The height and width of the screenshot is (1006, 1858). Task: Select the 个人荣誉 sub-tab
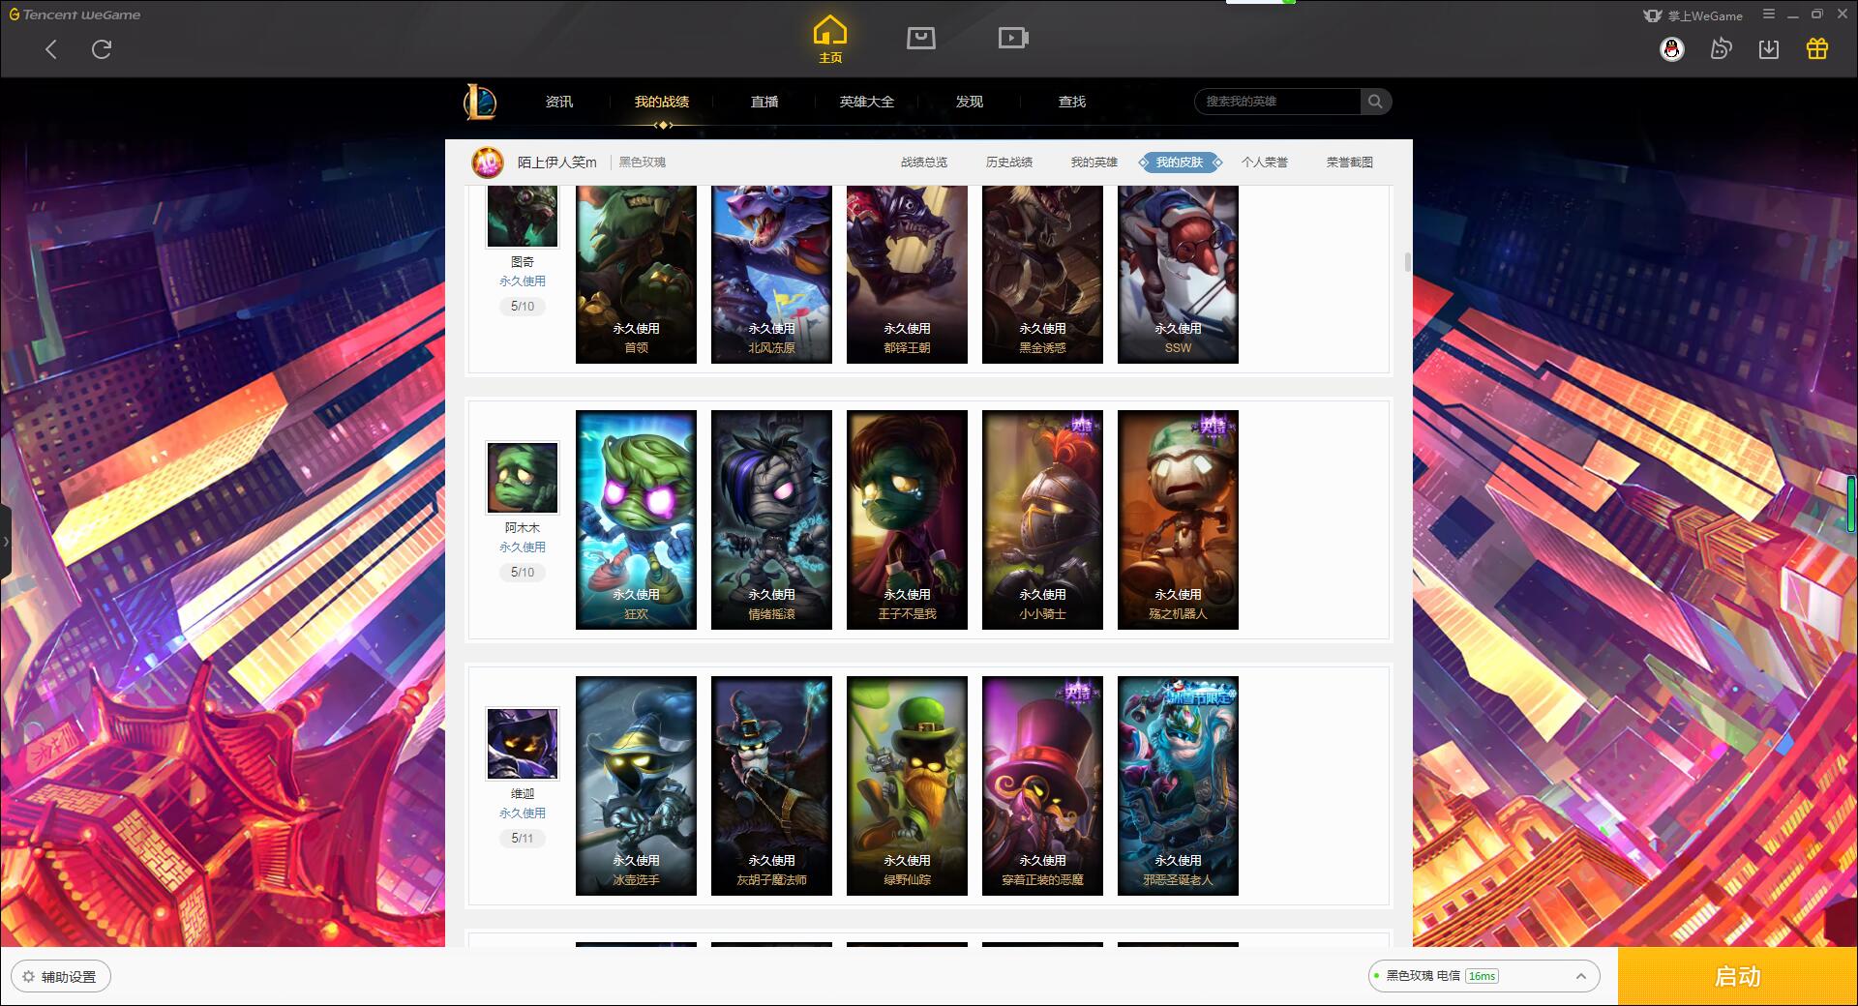pyautogui.click(x=1265, y=163)
